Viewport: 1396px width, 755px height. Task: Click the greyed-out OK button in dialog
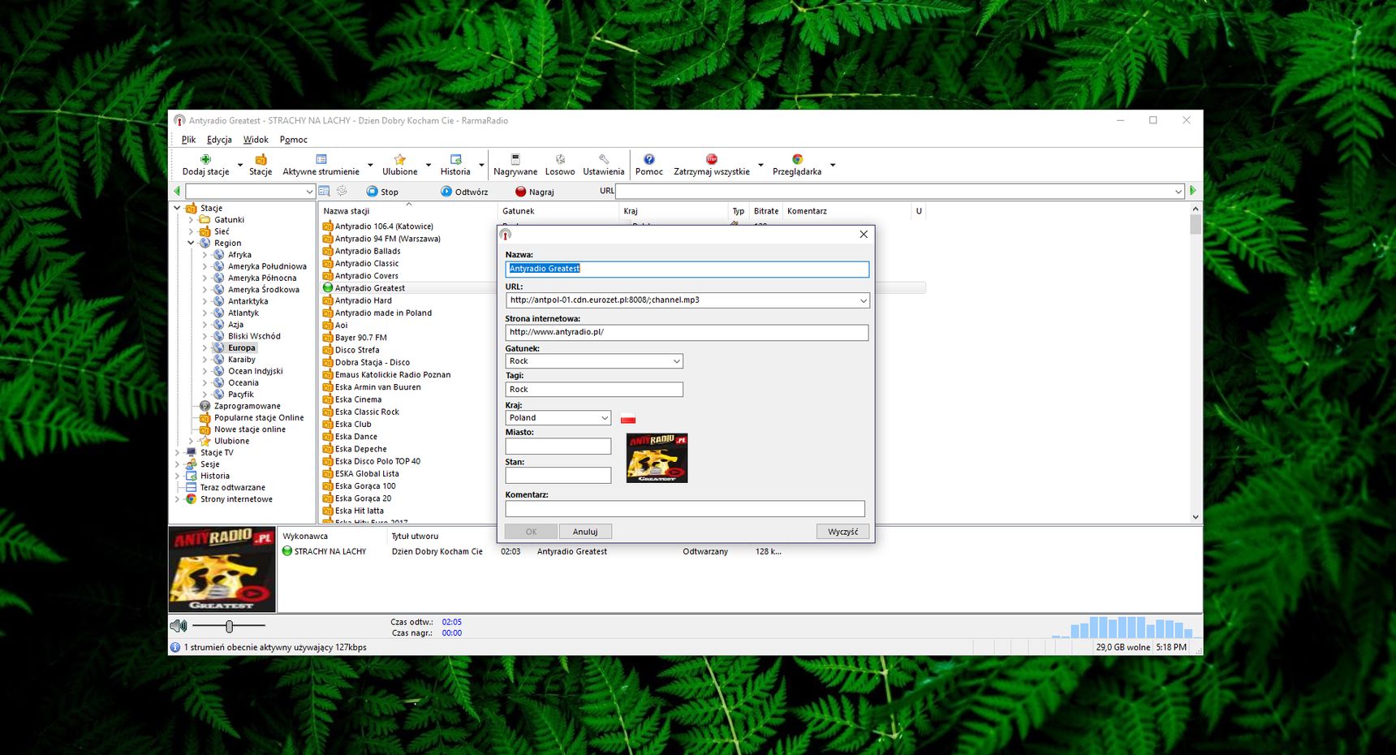tap(531, 532)
